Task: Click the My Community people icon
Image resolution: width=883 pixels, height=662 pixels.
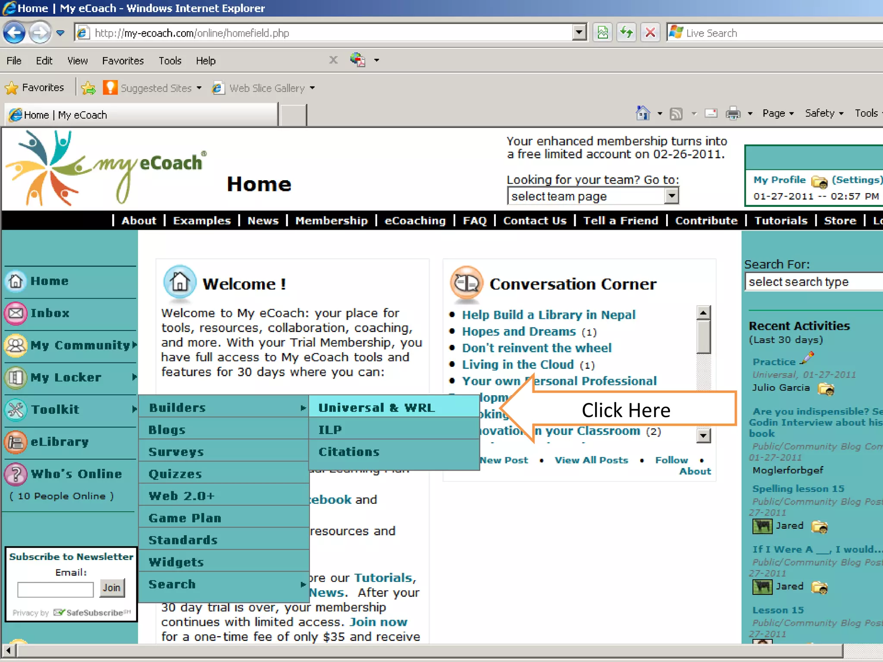Action: [16, 345]
